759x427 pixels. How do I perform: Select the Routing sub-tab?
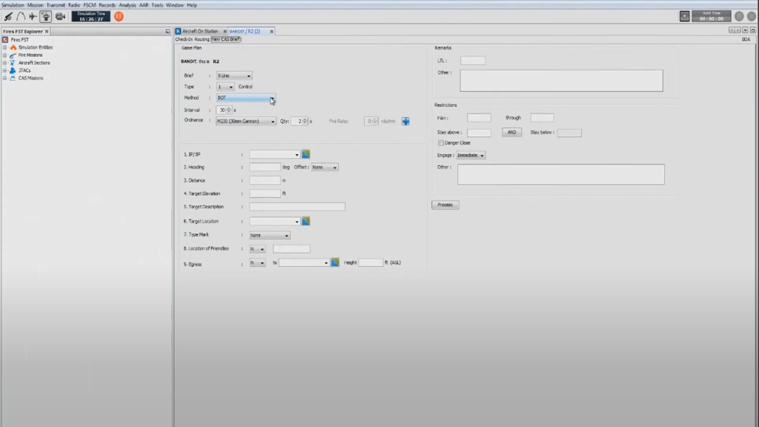pyautogui.click(x=202, y=39)
